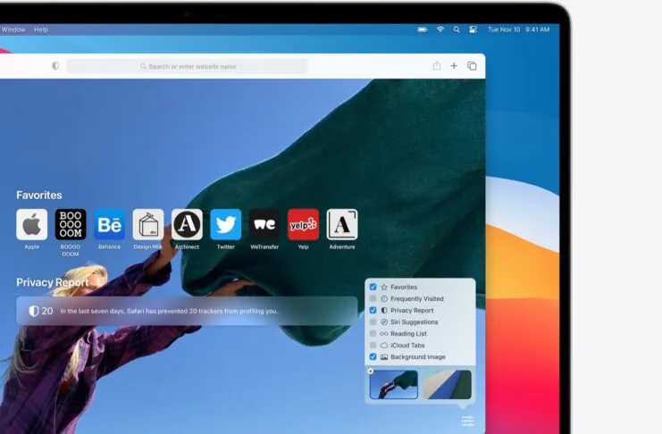Select the abstract geometric background thumbnail
The width and height of the screenshot is (662, 434).
447,385
